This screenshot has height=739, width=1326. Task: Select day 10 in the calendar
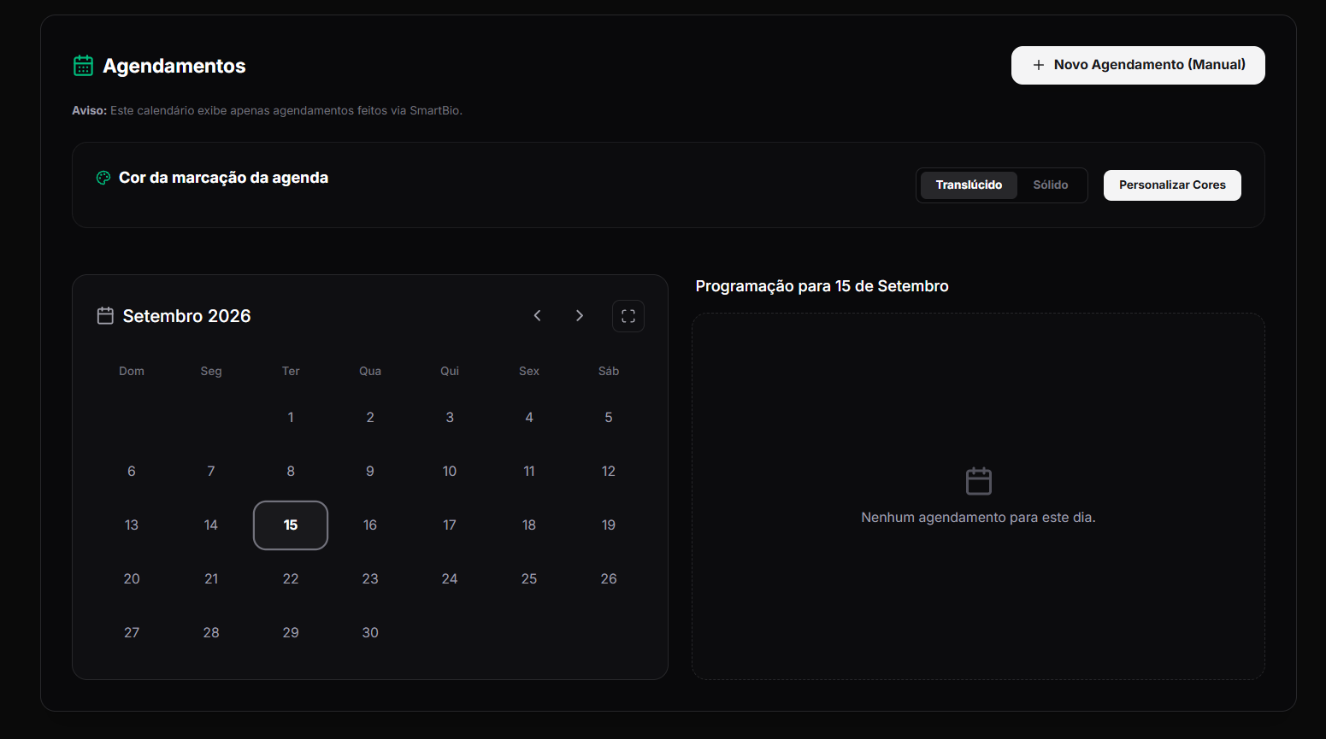(x=450, y=472)
